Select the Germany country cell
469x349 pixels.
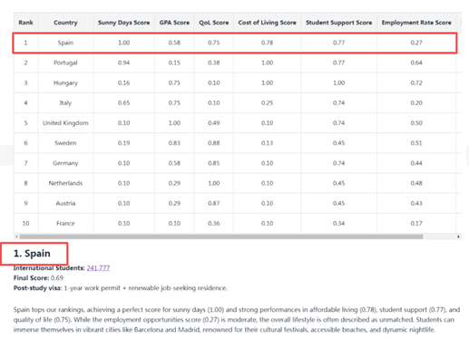tap(65, 163)
